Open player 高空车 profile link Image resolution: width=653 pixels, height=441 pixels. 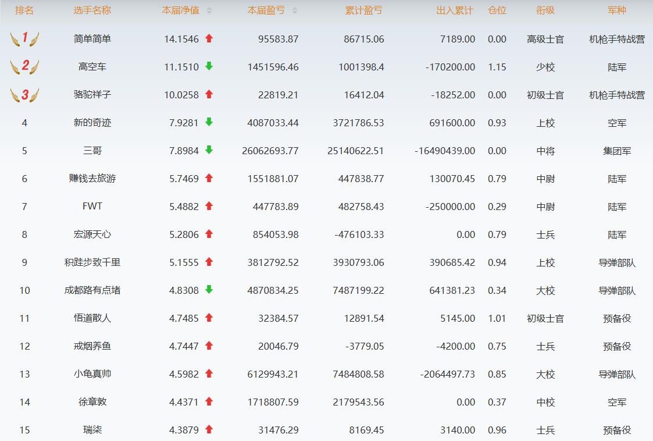[x=92, y=67]
